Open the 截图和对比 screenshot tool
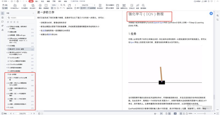This screenshot has height=115, width=220. click(124, 6)
